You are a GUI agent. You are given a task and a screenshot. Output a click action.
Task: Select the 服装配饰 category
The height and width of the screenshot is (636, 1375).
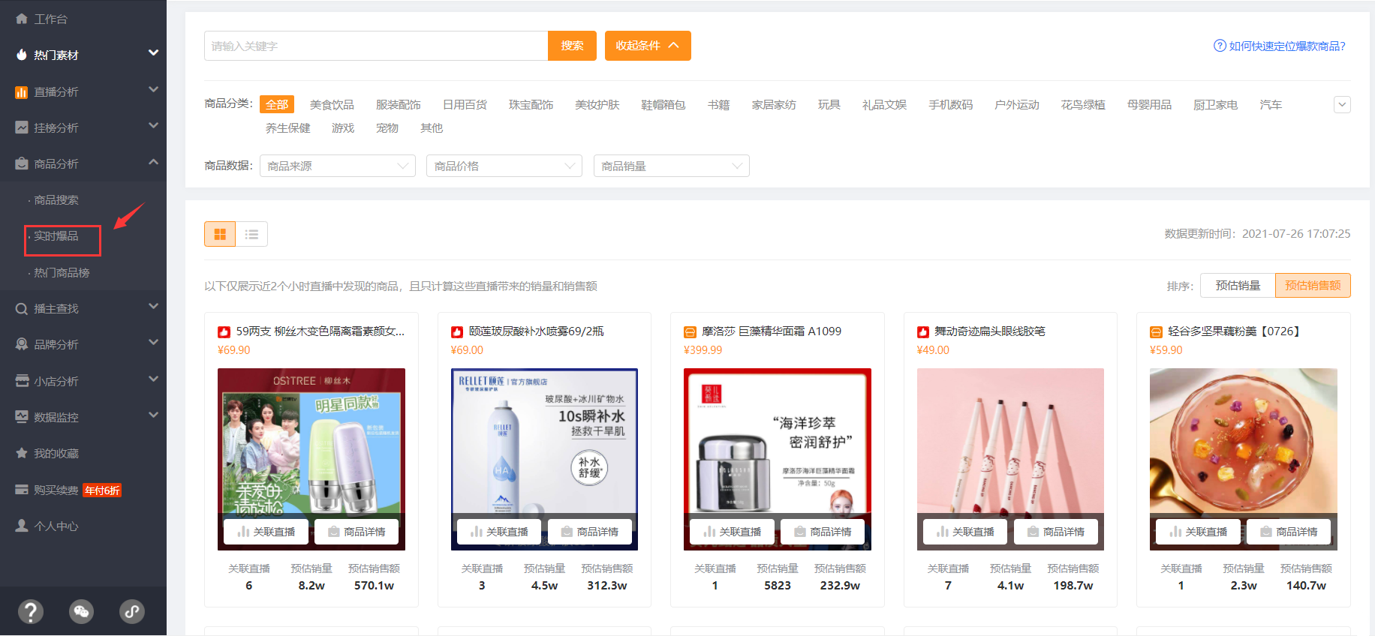399,105
